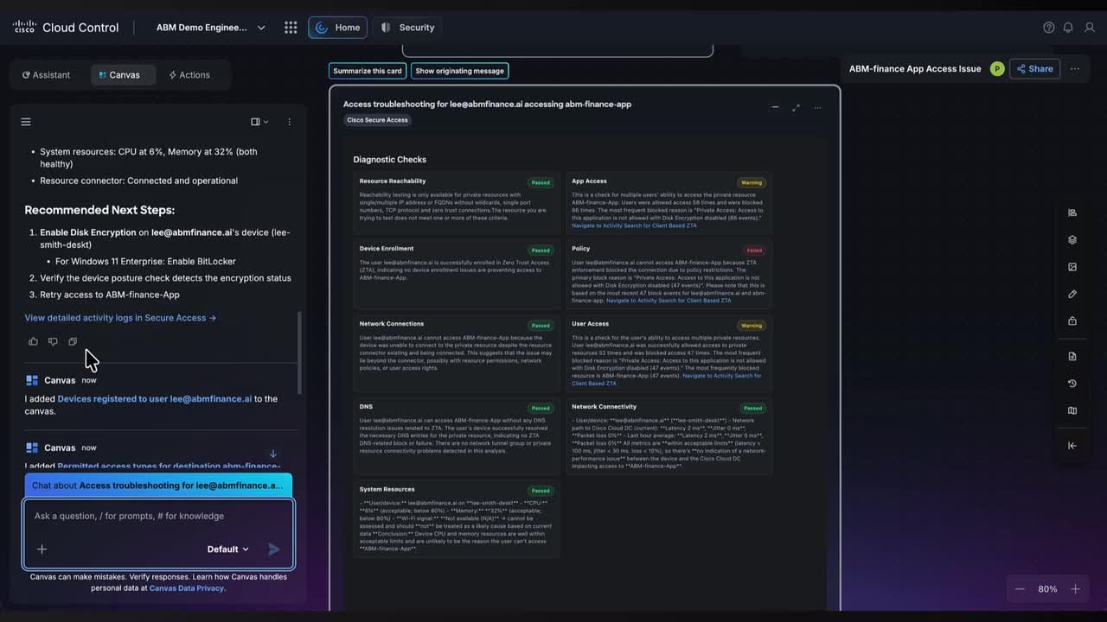Open chat panel vertical more options
Screen dimensions: 1107x622
(289, 122)
